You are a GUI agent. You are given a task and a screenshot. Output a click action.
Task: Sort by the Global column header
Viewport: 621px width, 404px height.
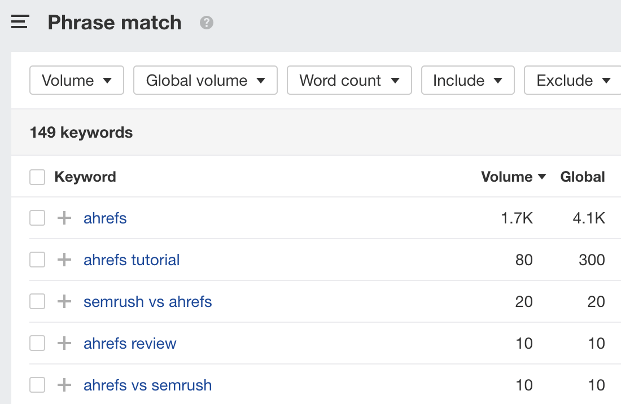(x=582, y=177)
